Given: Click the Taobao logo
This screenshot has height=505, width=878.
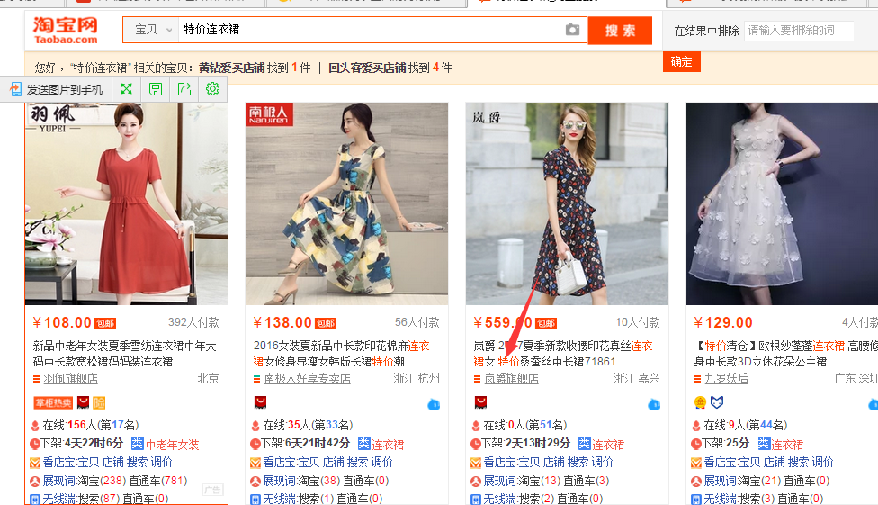Looking at the screenshot, I should (65, 30).
